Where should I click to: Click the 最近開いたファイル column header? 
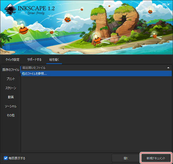(96, 68)
